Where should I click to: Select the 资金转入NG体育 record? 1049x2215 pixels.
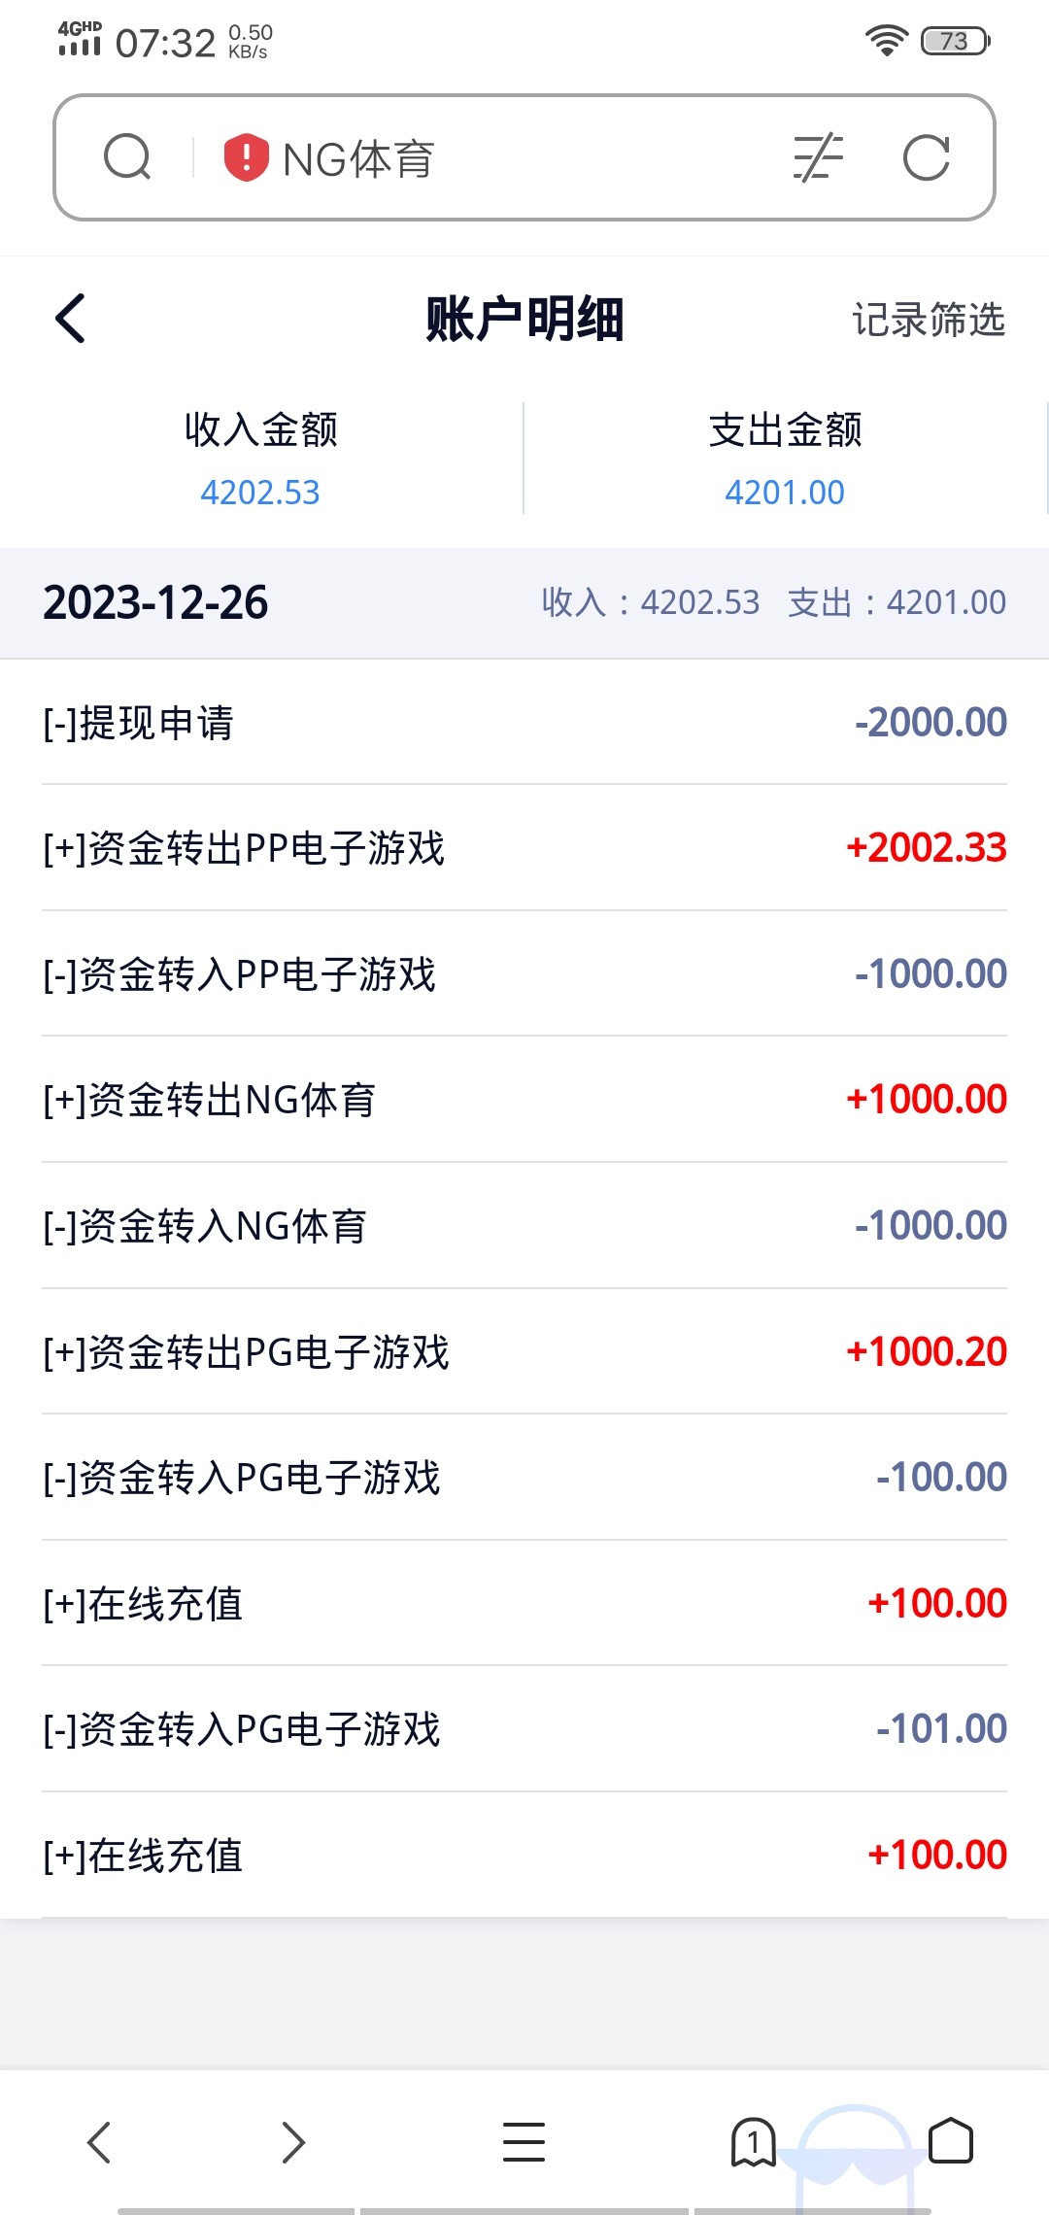pyautogui.click(x=524, y=1226)
